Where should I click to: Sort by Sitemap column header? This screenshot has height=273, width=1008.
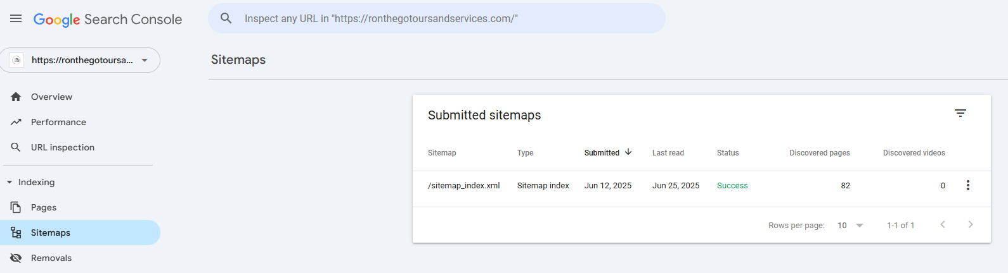tap(442, 153)
